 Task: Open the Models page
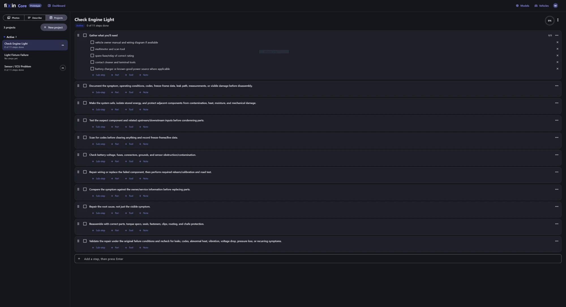pos(522,6)
